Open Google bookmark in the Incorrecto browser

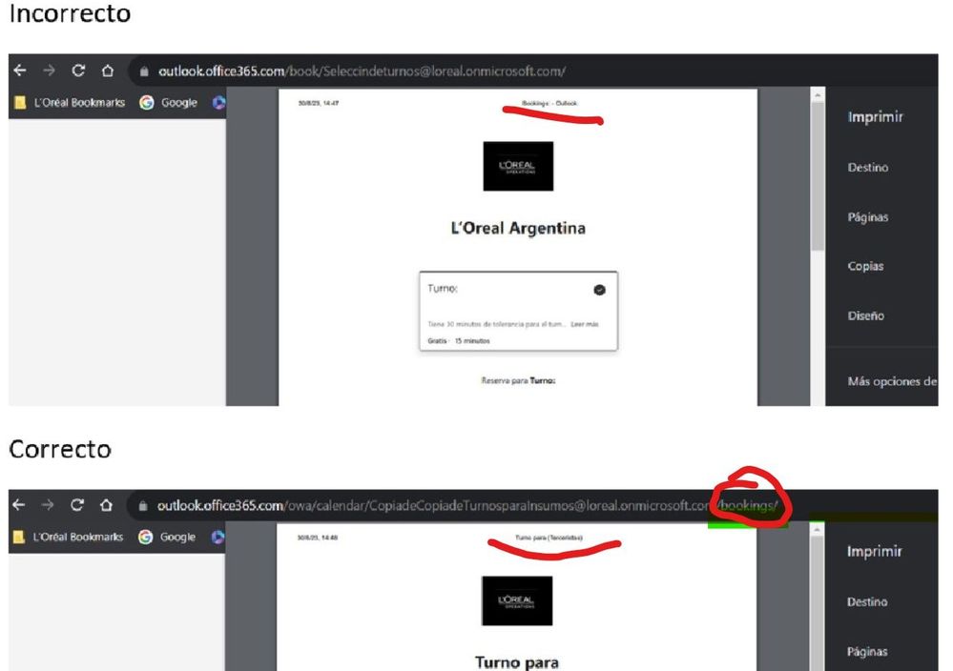pos(168,103)
